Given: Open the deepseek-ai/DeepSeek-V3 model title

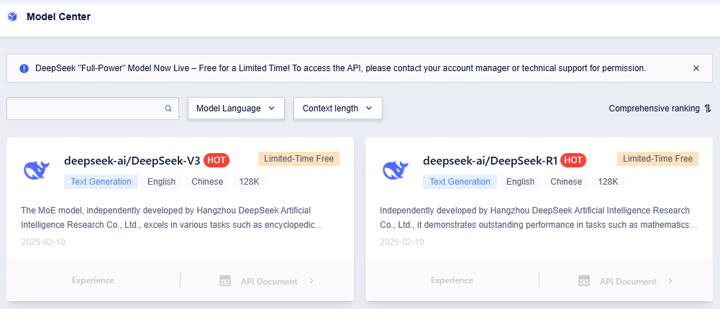Looking at the screenshot, I should (x=132, y=160).
